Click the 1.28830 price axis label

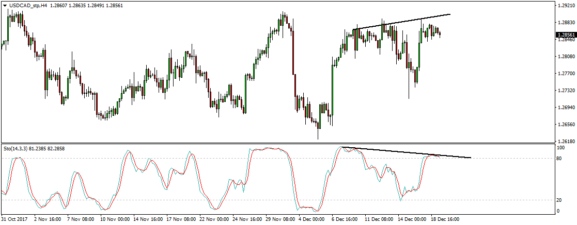pyautogui.click(x=566, y=23)
